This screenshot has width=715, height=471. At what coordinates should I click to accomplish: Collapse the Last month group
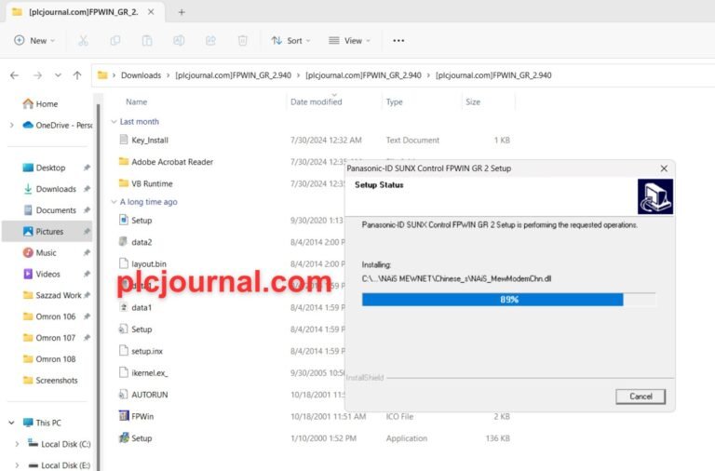(x=114, y=122)
